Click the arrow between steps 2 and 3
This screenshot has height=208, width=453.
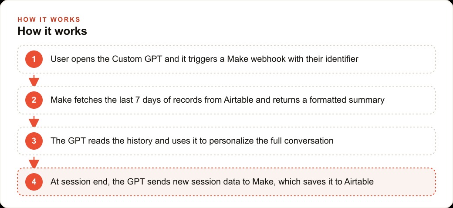click(34, 121)
